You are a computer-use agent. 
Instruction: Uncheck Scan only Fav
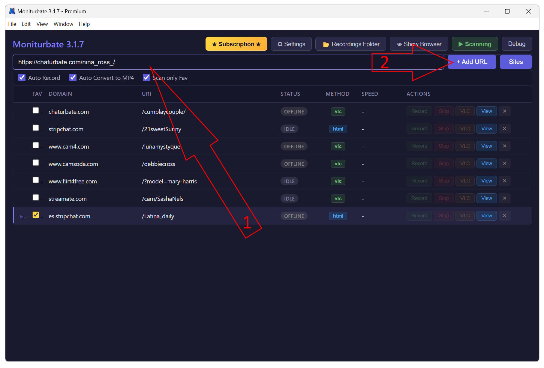pyautogui.click(x=146, y=77)
